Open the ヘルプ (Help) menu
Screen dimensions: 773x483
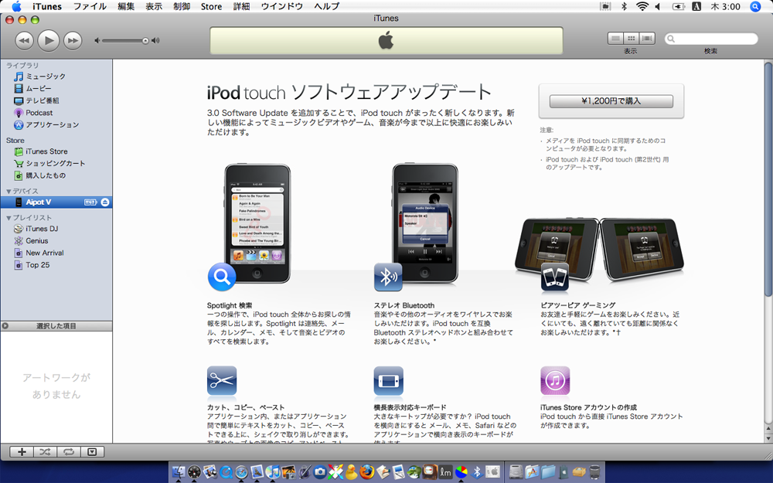pyautogui.click(x=326, y=6)
